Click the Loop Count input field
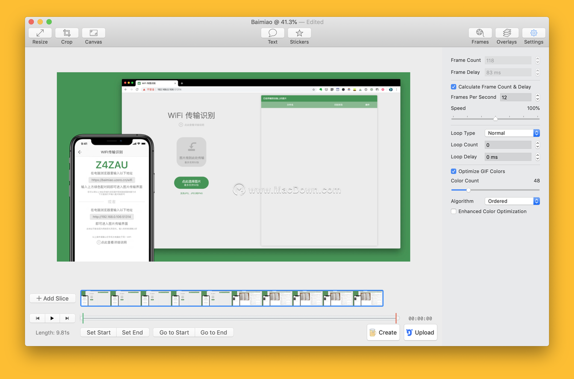 click(x=508, y=145)
